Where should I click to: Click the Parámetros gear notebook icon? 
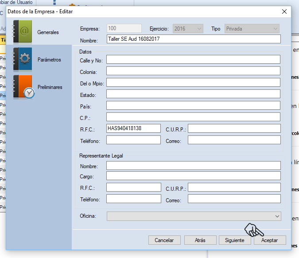point(22,59)
